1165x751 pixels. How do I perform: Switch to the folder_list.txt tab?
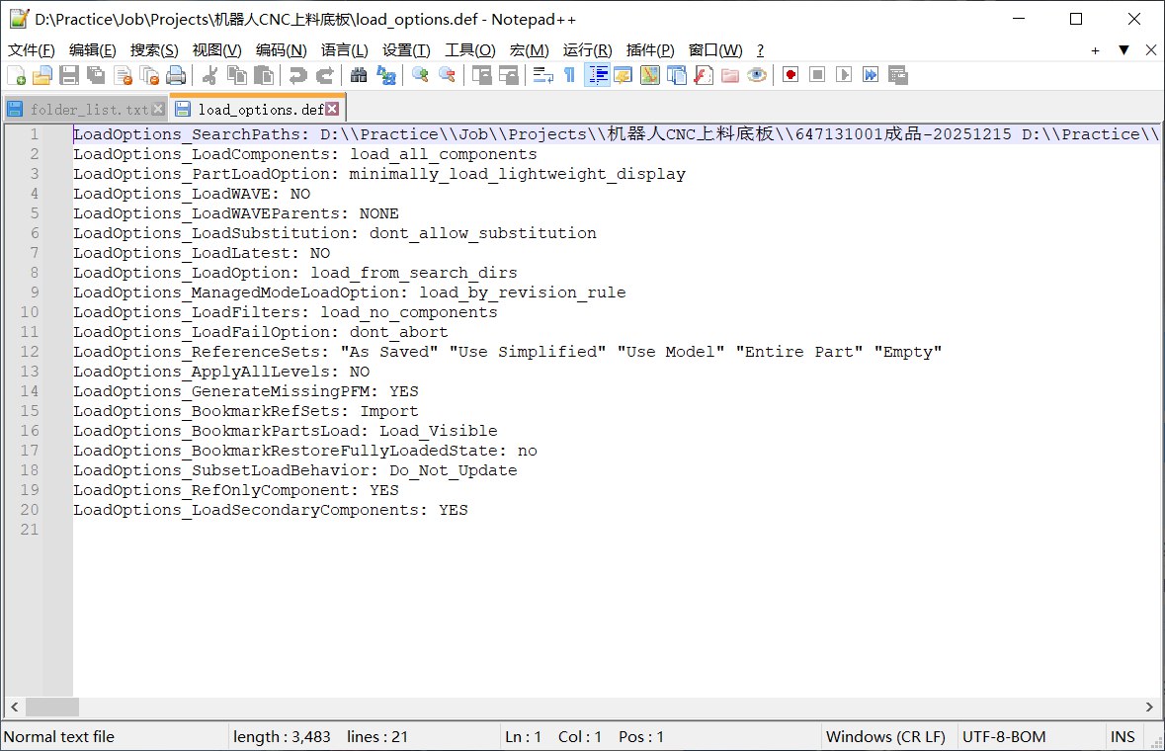(x=87, y=109)
